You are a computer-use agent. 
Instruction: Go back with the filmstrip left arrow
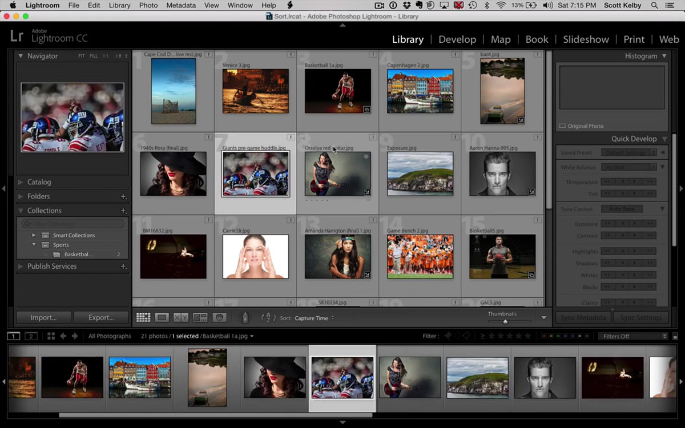63,336
